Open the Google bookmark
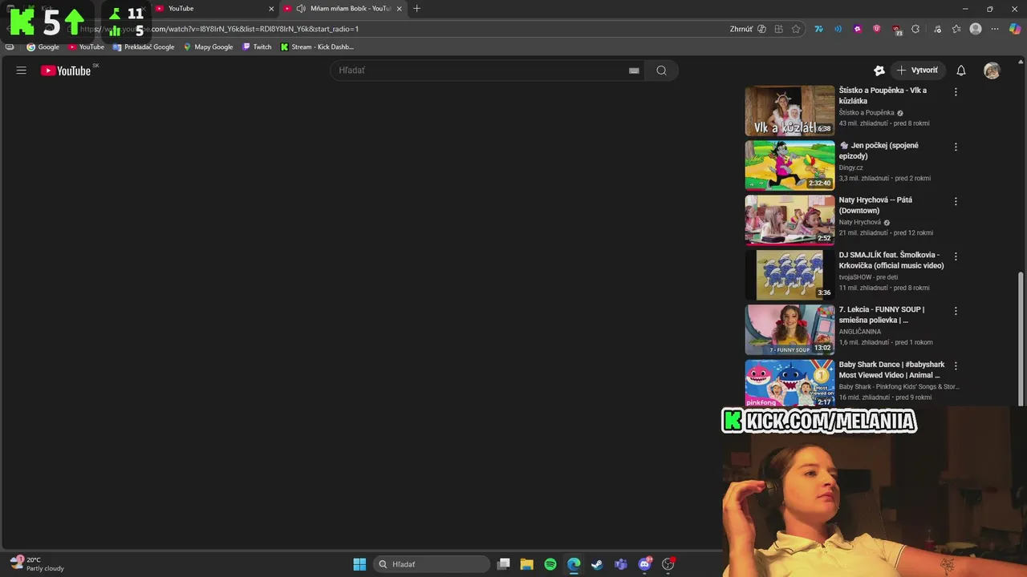Screen dimensions: 1027x577 point(43,46)
